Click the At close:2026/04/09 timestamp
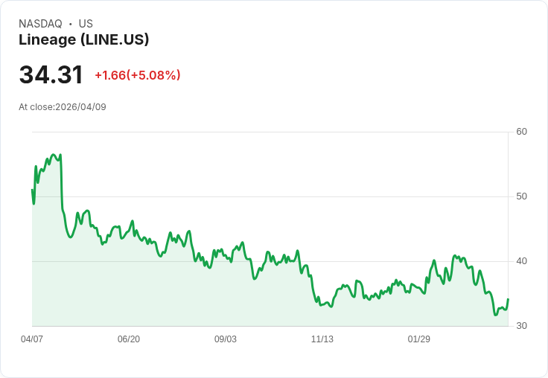Image resolution: width=548 pixels, height=378 pixels. [63, 107]
